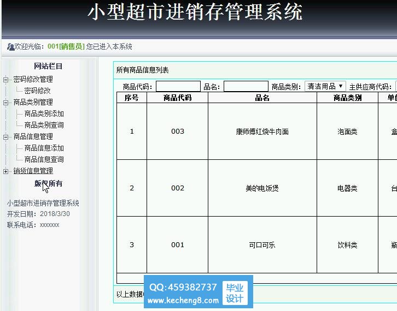
Task: Click the category cell 电器类
Action: (x=347, y=188)
